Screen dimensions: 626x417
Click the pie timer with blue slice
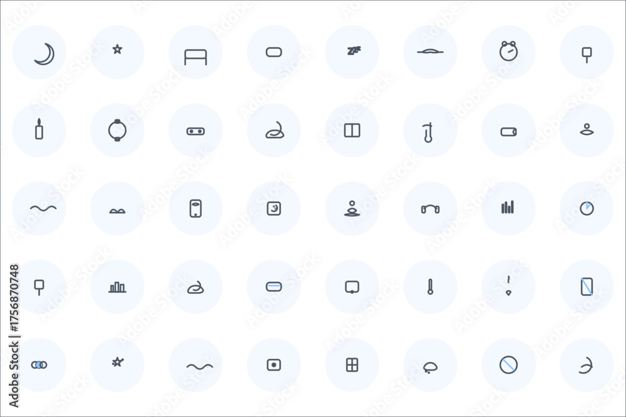[587, 208]
